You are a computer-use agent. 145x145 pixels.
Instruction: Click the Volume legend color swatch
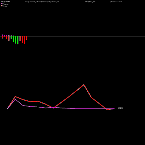[x=2, y=3]
